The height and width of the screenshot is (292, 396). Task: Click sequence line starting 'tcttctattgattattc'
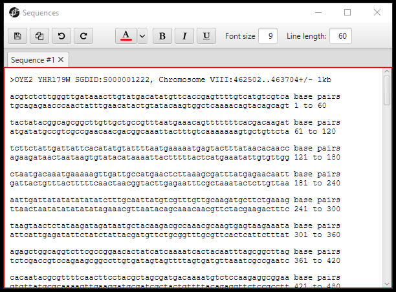click(149, 149)
